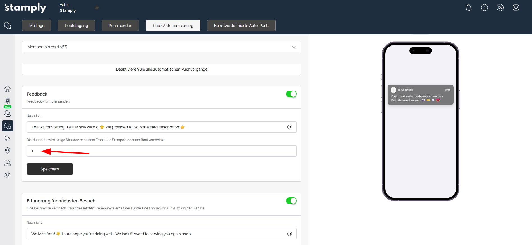Open emoji picker for reminder message
Image resolution: width=532 pixels, height=245 pixels.
(289, 234)
